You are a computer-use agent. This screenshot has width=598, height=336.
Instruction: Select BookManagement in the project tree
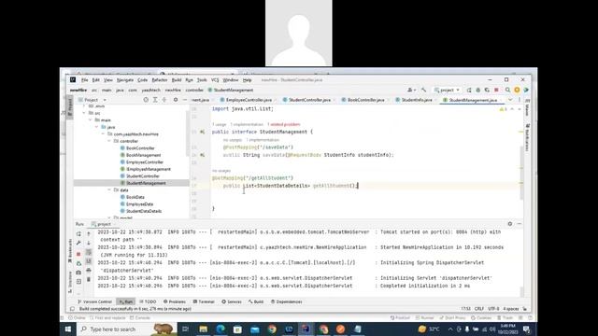143,155
